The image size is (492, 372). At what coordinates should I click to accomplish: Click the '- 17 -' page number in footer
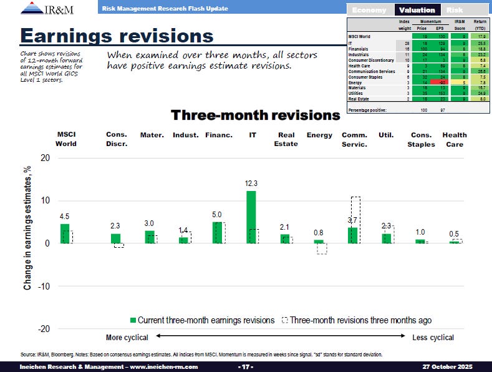246,366
